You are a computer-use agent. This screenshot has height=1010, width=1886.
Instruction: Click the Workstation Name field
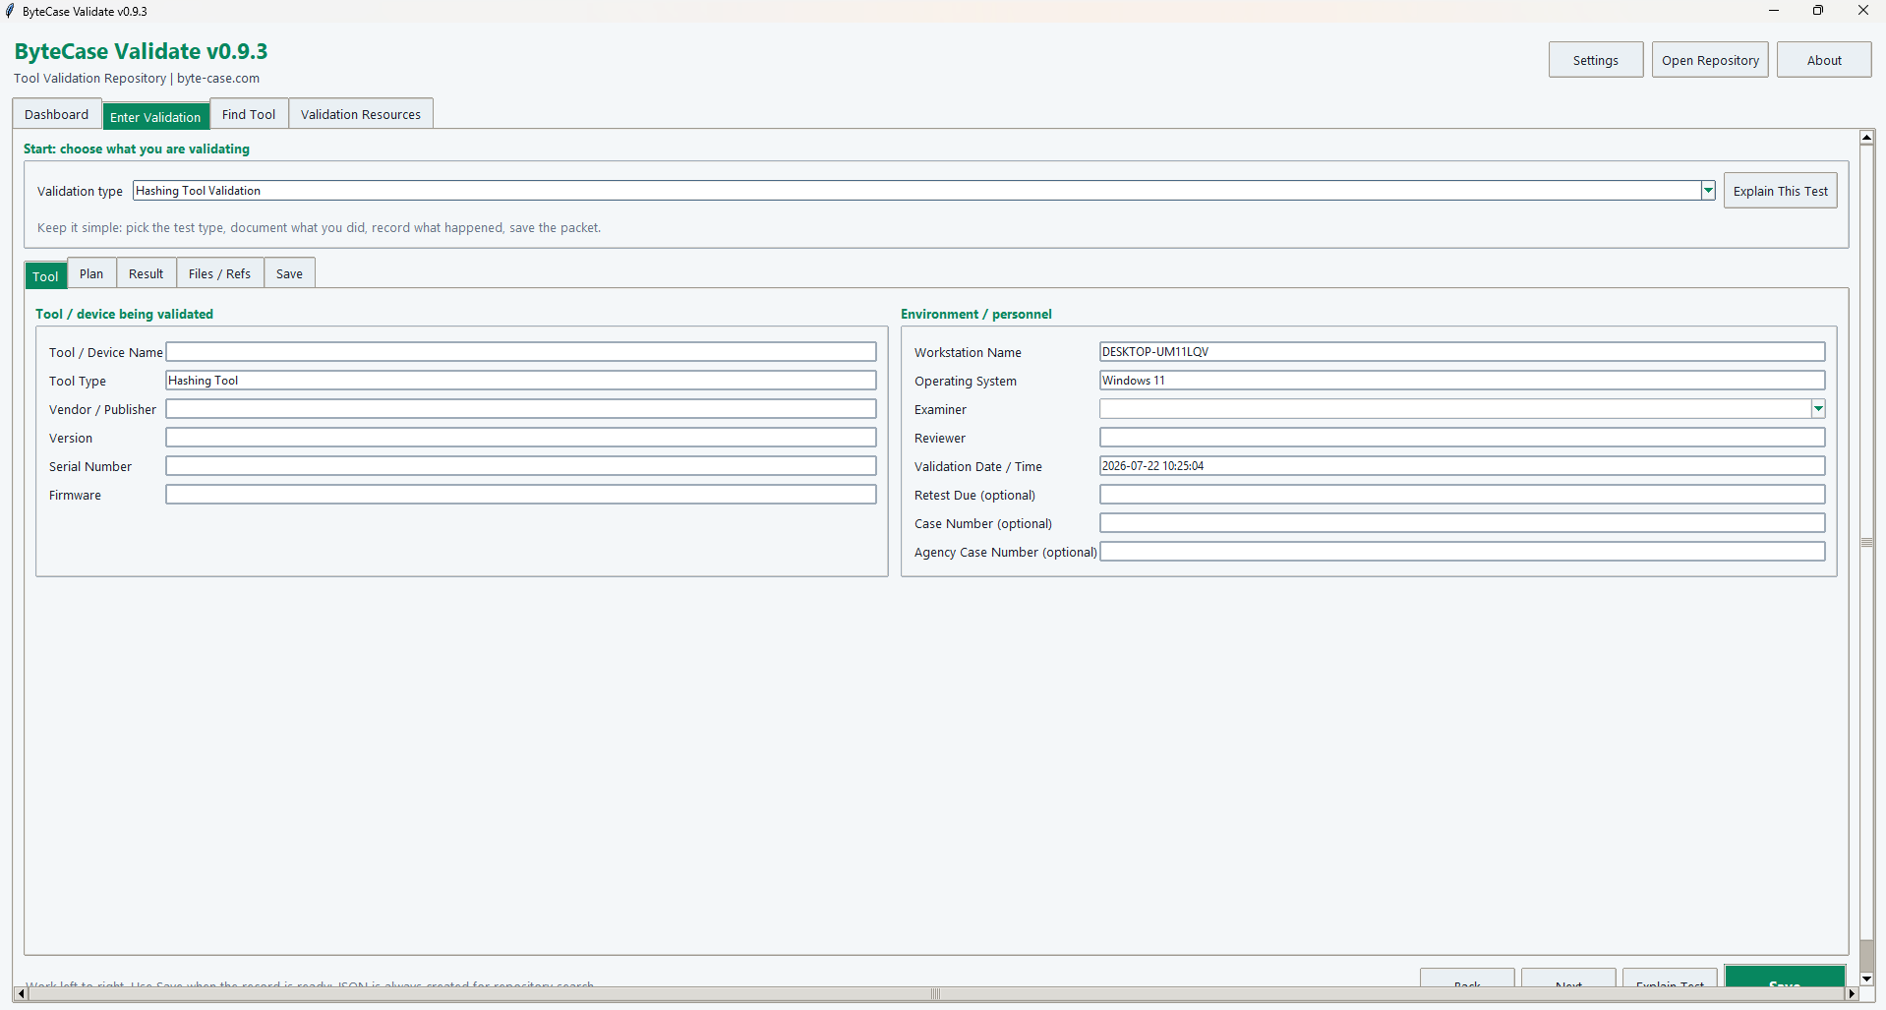pos(1462,352)
